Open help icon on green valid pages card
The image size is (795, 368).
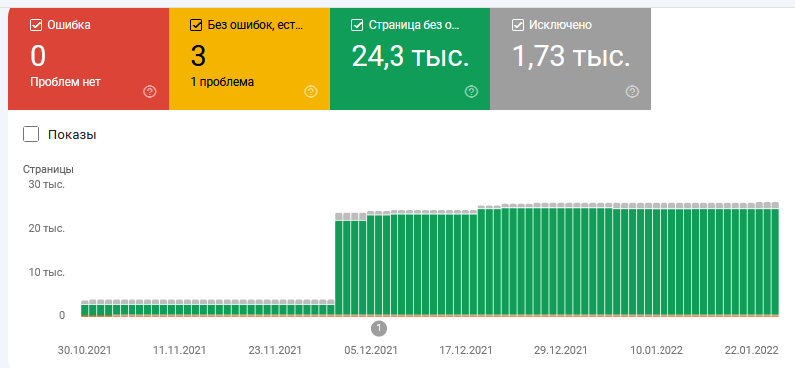click(x=471, y=92)
